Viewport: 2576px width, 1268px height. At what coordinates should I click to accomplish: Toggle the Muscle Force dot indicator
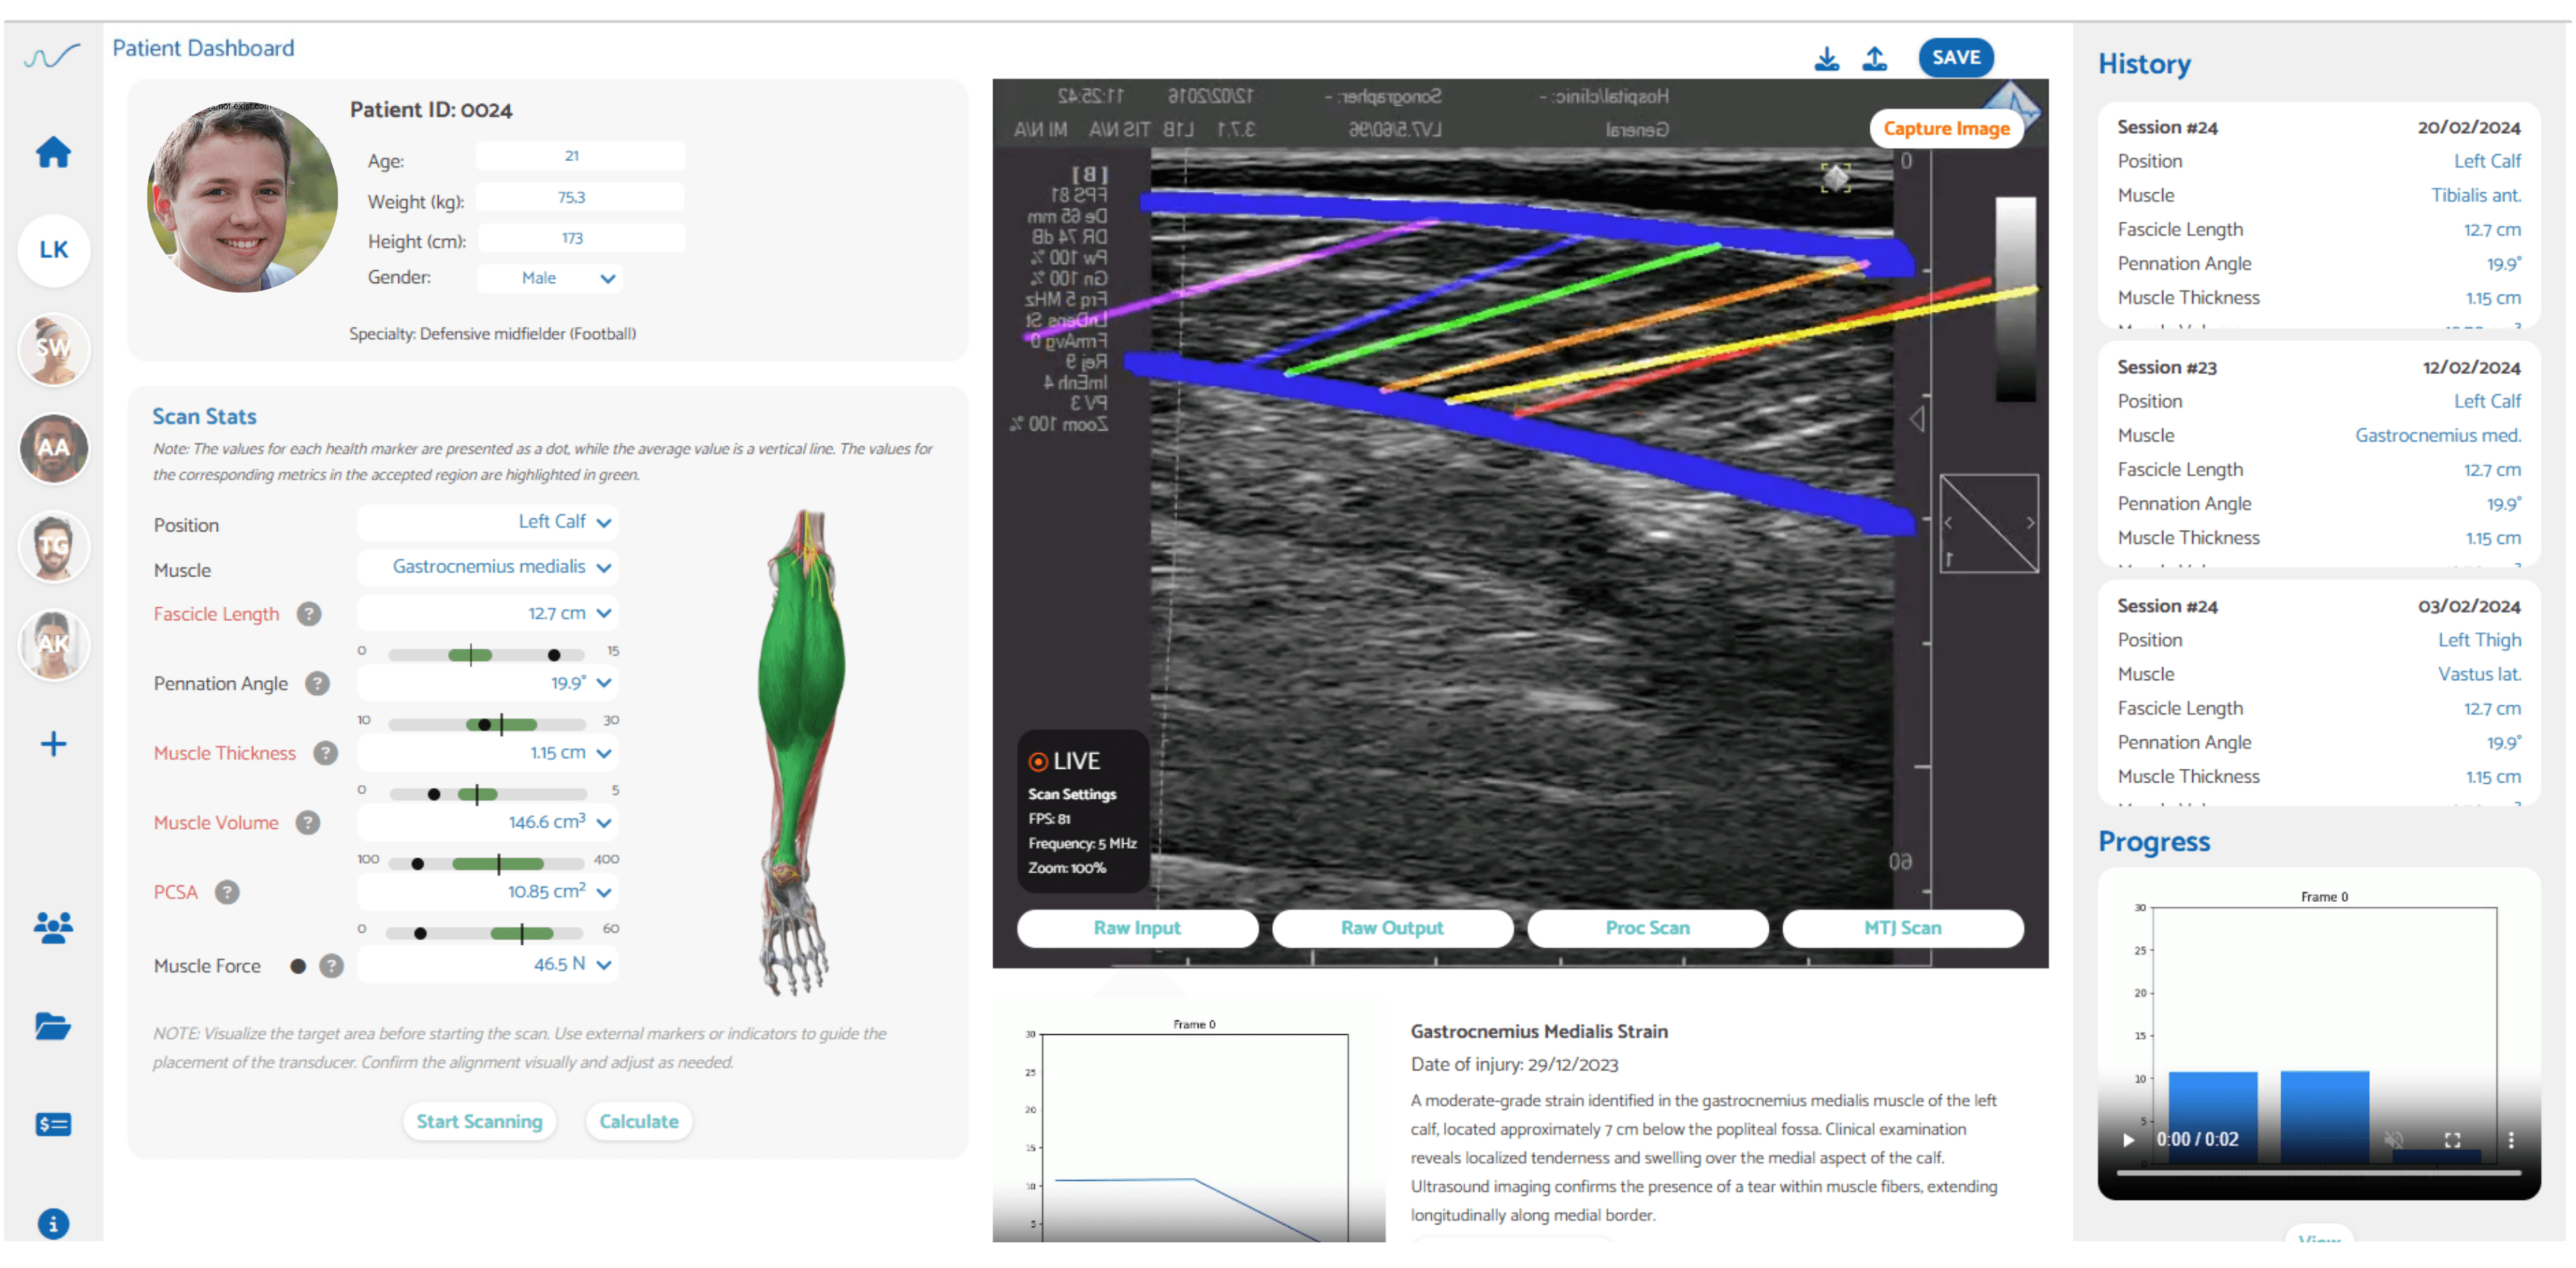pyautogui.click(x=298, y=966)
